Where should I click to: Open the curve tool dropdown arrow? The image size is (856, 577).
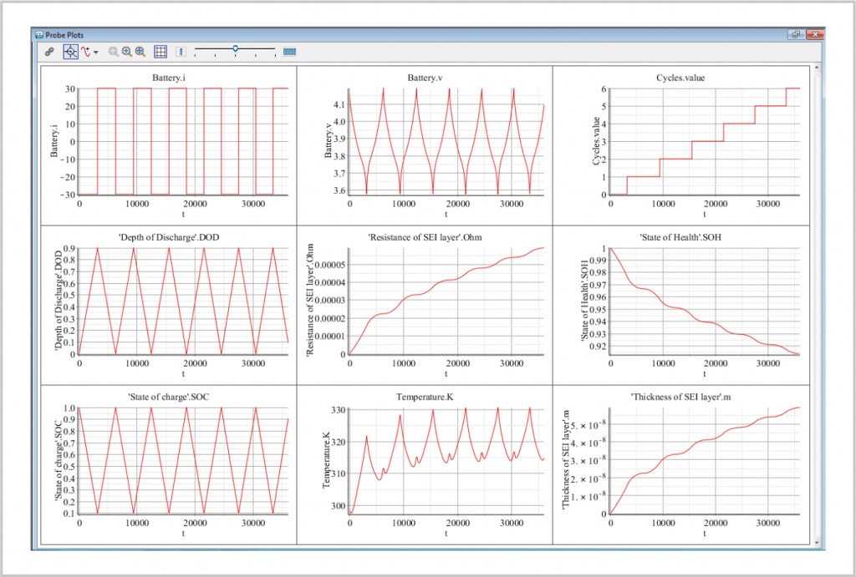pos(96,53)
